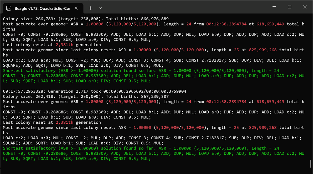Click first red '825,909,268' value
Viewport: 313px width, 174px height.
263,50
